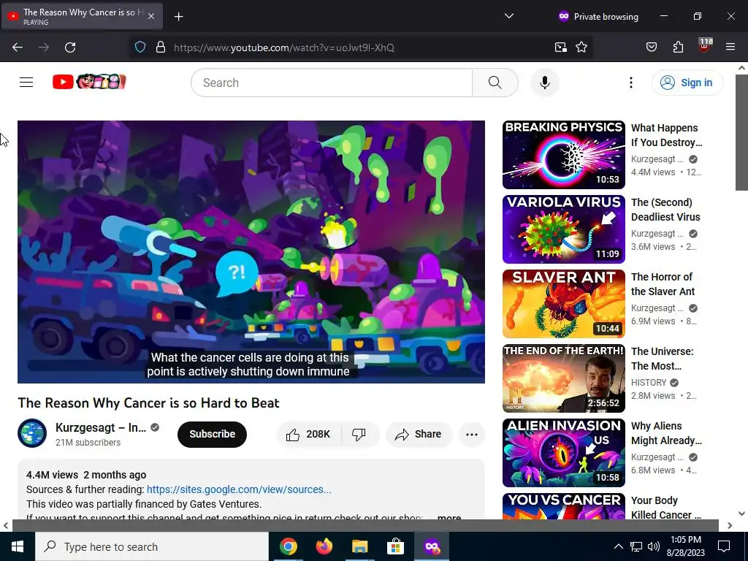Focus the YouTube search field
The image size is (748, 561).
point(332,83)
